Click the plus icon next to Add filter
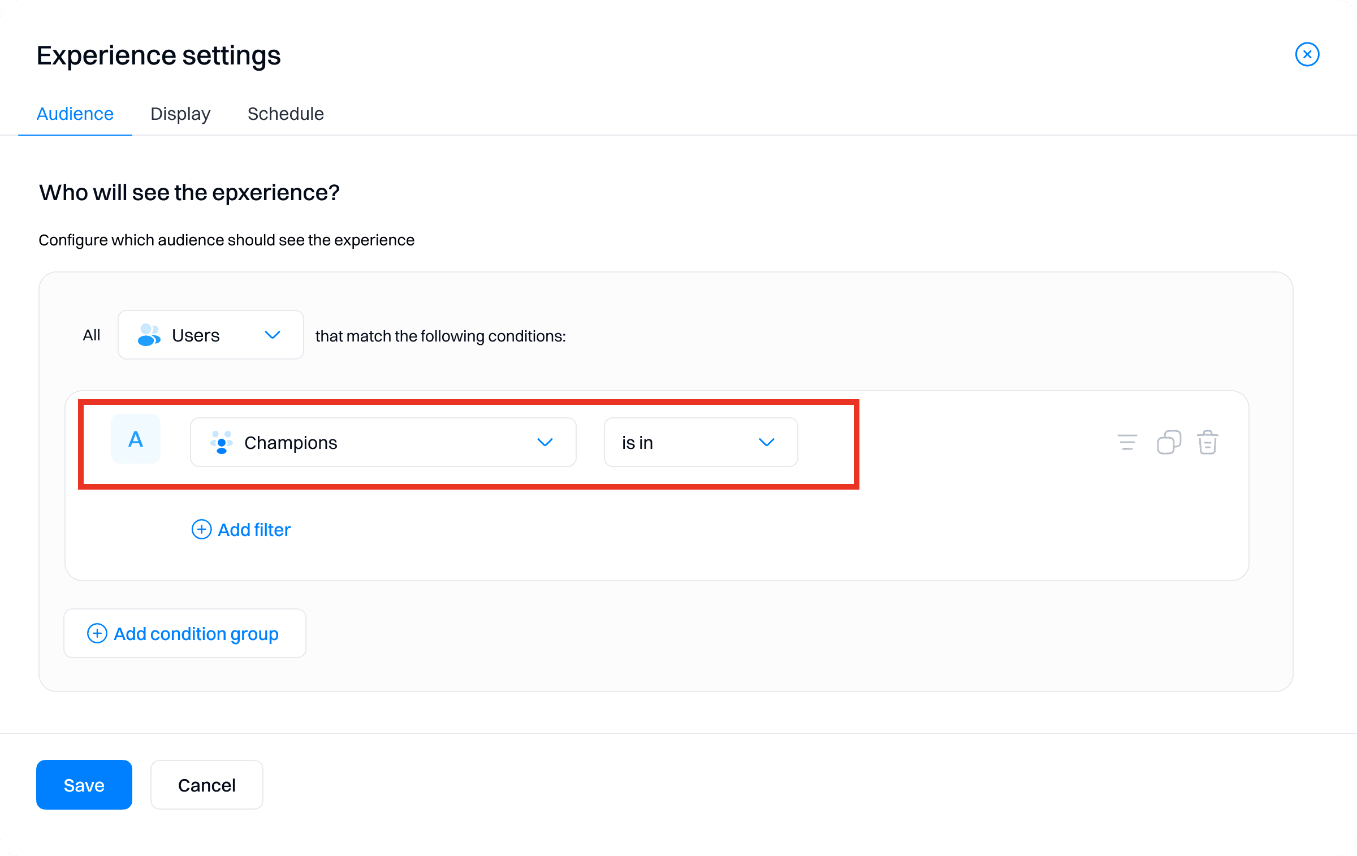Screen dimensions: 1357x856 coord(201,530)
